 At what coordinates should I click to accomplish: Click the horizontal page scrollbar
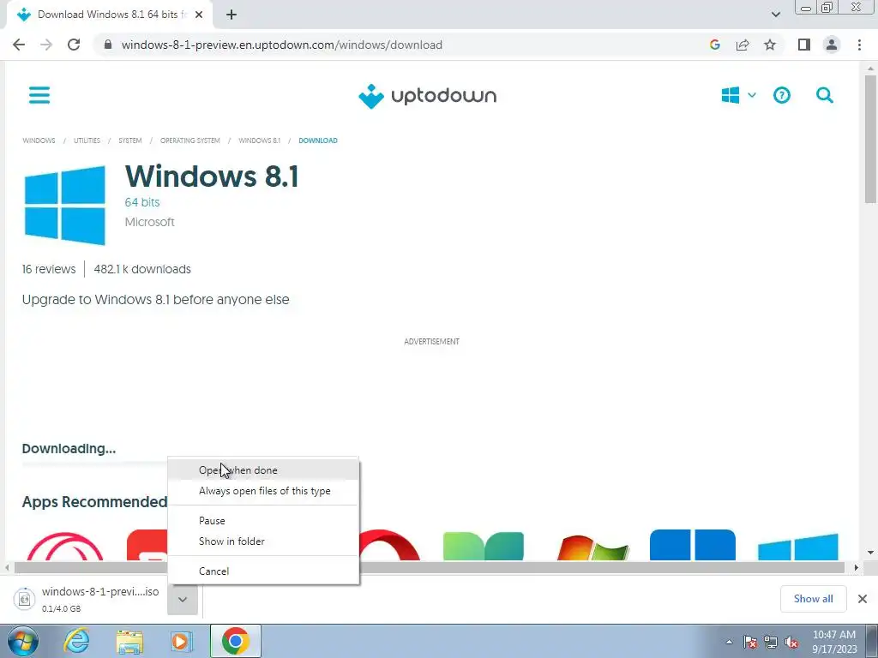(x=430, y=568)
